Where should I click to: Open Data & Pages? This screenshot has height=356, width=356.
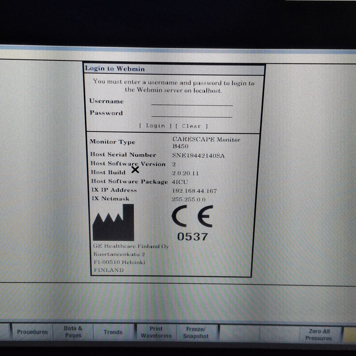(x=73, y=332)
